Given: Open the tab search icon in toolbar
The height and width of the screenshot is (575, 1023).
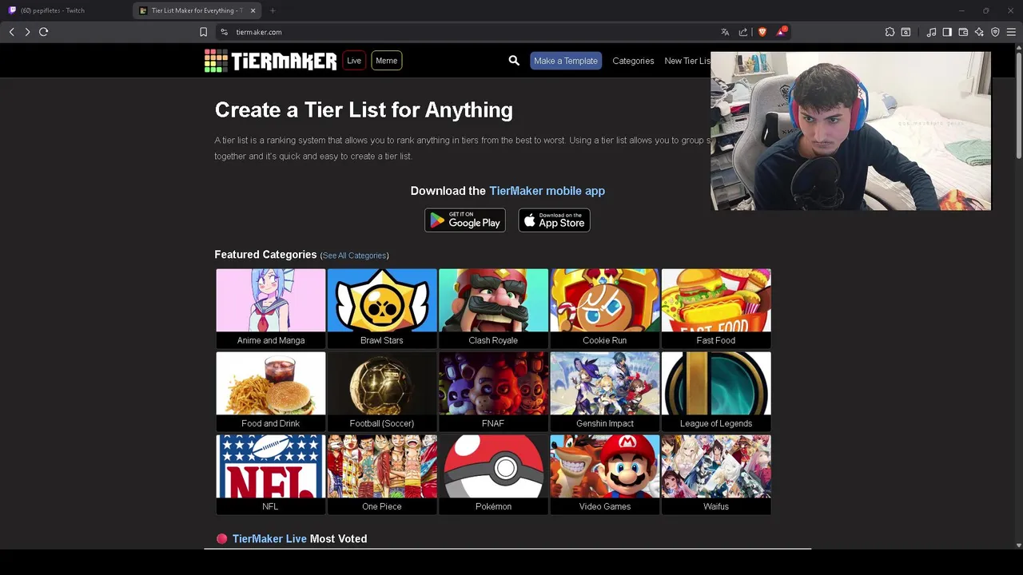Looking at the screenshot, I should (x=906, y=32).
